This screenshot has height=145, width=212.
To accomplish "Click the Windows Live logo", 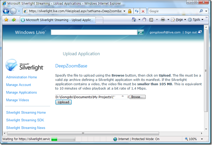I will click(31, 32).
